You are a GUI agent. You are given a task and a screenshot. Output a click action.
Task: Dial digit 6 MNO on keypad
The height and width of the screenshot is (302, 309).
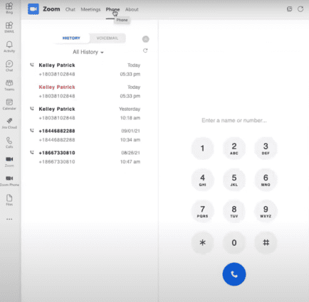click(x=266, y=180)
